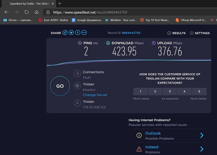Screen dimensions: 217x155
Task: Rate customer service 2
Action: [155, 91]
